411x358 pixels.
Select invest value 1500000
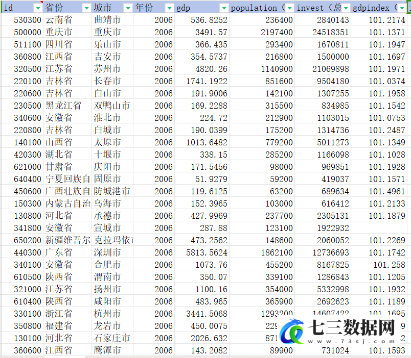click(x=323, y=57)
